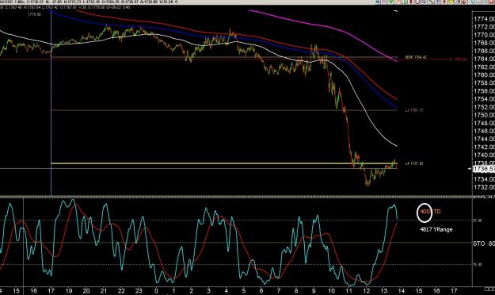Click the 1774.00 price axis label
495x295 pixels.
click(484, 19)
